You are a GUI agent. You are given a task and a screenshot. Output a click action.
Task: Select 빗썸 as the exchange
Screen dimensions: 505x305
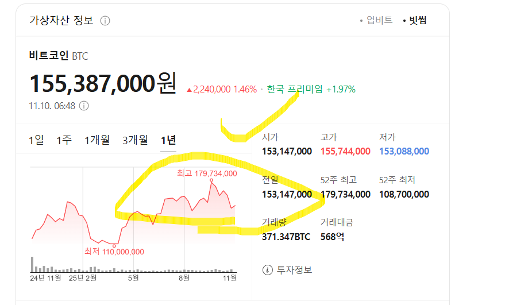pos(418,21)
